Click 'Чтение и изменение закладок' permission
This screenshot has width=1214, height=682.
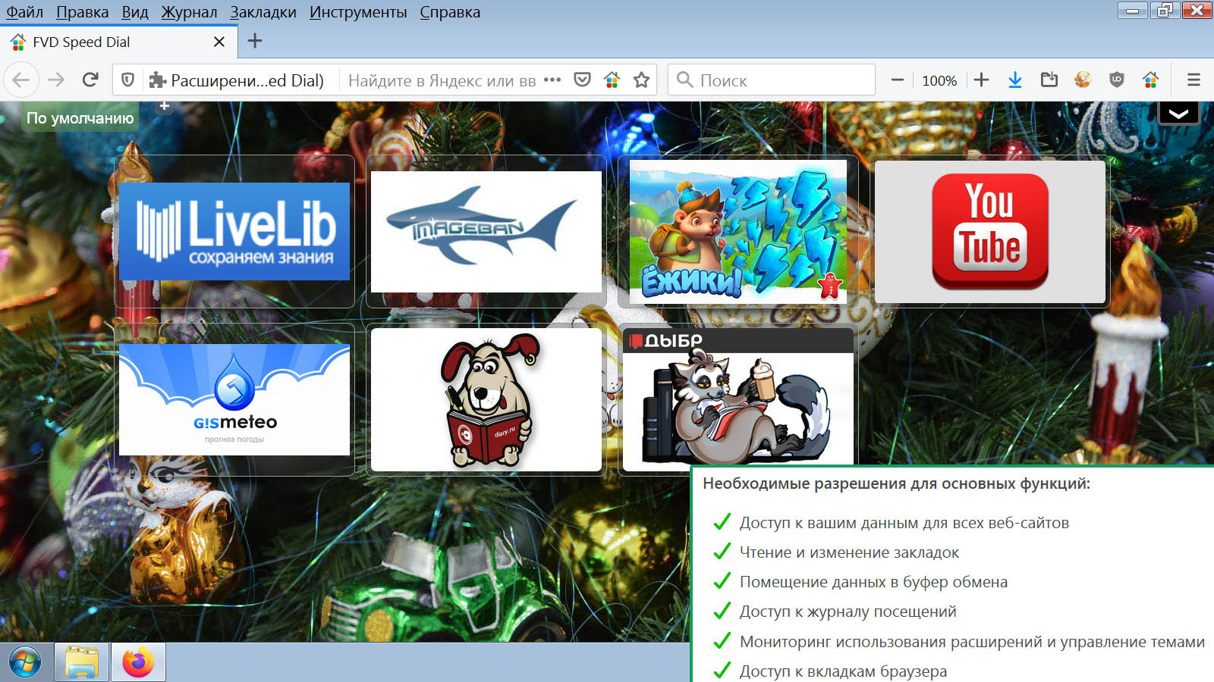pyautogui.click(x=849, y=552)
